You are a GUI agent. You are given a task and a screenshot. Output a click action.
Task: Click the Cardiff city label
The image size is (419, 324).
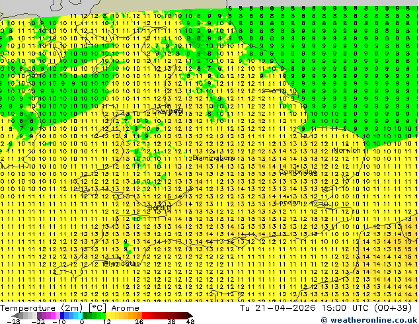click(x=159, y=208)
